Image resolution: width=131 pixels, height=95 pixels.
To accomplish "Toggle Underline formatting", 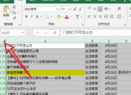I will [x=37, y=17].
